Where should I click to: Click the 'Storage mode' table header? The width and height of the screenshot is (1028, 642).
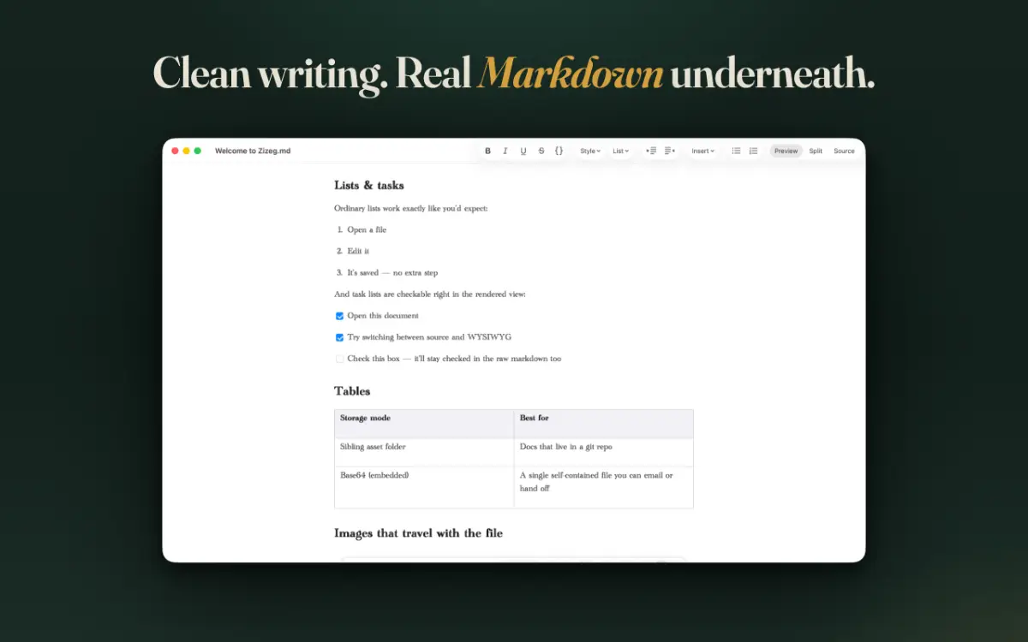point(424,424)
